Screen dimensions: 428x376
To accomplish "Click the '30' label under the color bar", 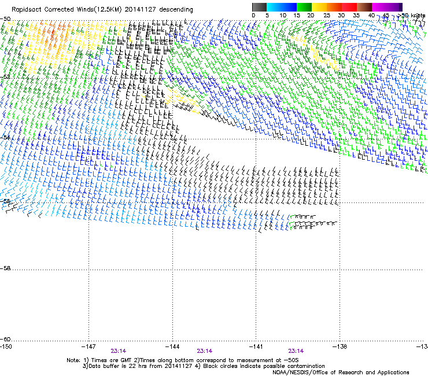I will [341, 16].
